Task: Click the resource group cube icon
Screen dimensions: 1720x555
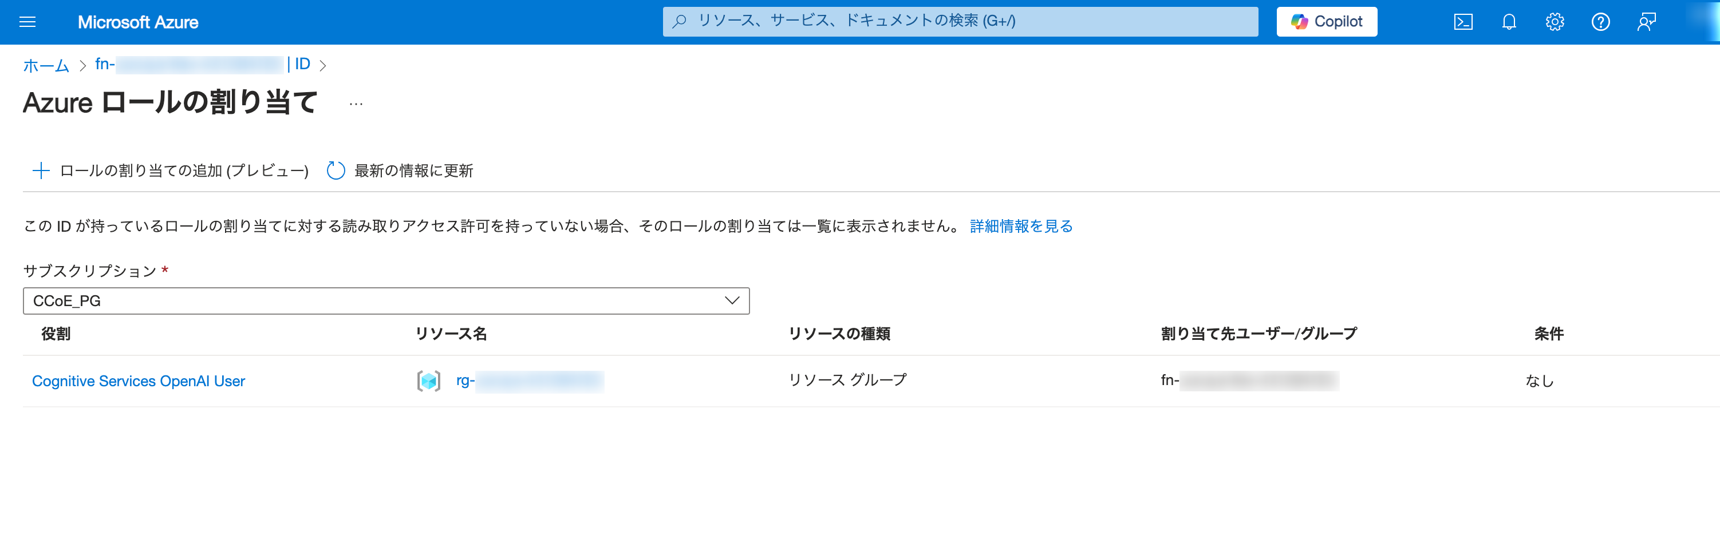Action: [429, 381]
